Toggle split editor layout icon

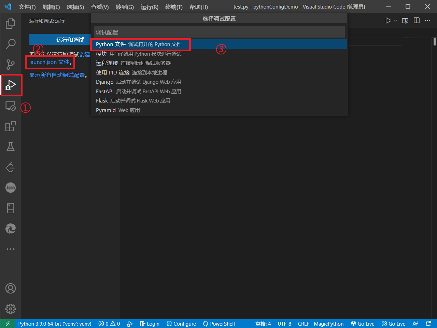click(x=417, y=20)
